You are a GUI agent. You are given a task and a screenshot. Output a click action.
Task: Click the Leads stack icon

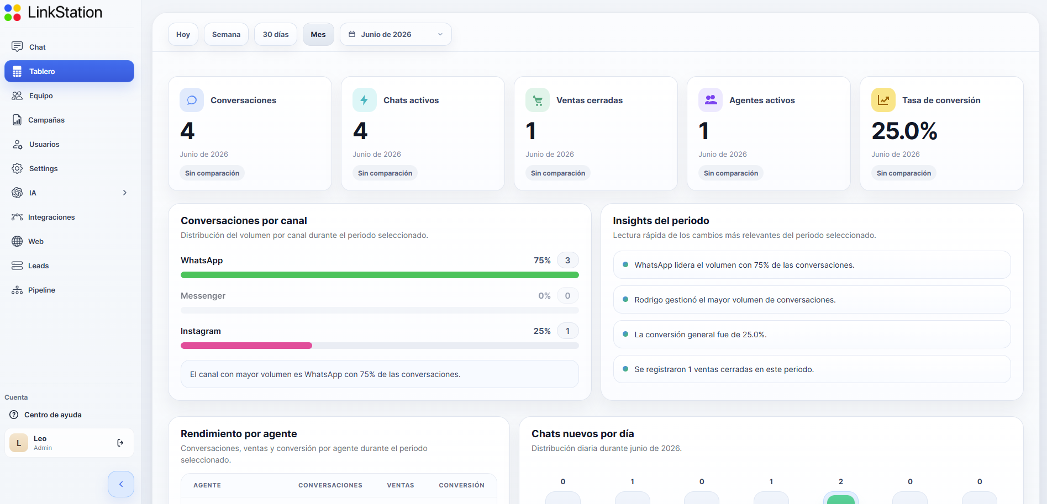[x=17, y=266]
